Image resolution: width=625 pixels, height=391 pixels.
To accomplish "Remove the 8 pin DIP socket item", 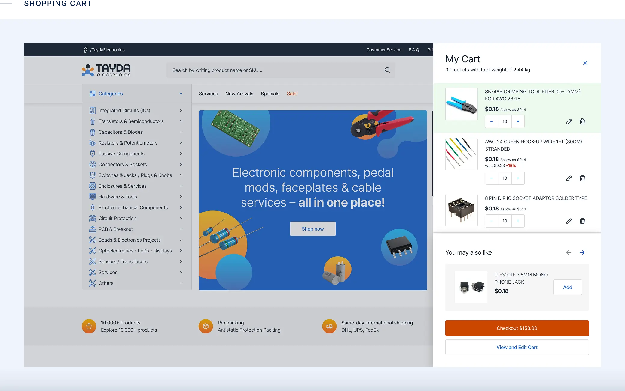I will [x=582, y=221].
